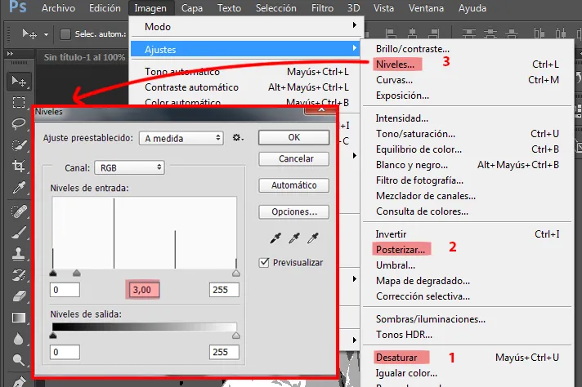The width and height of the screenshot is (582, 387).
Task: Open the tool preset picker arrow
Action: 46,34
